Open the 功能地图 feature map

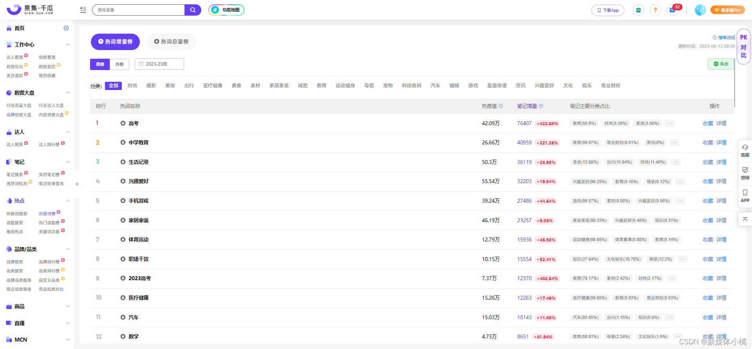pos(226,10)
